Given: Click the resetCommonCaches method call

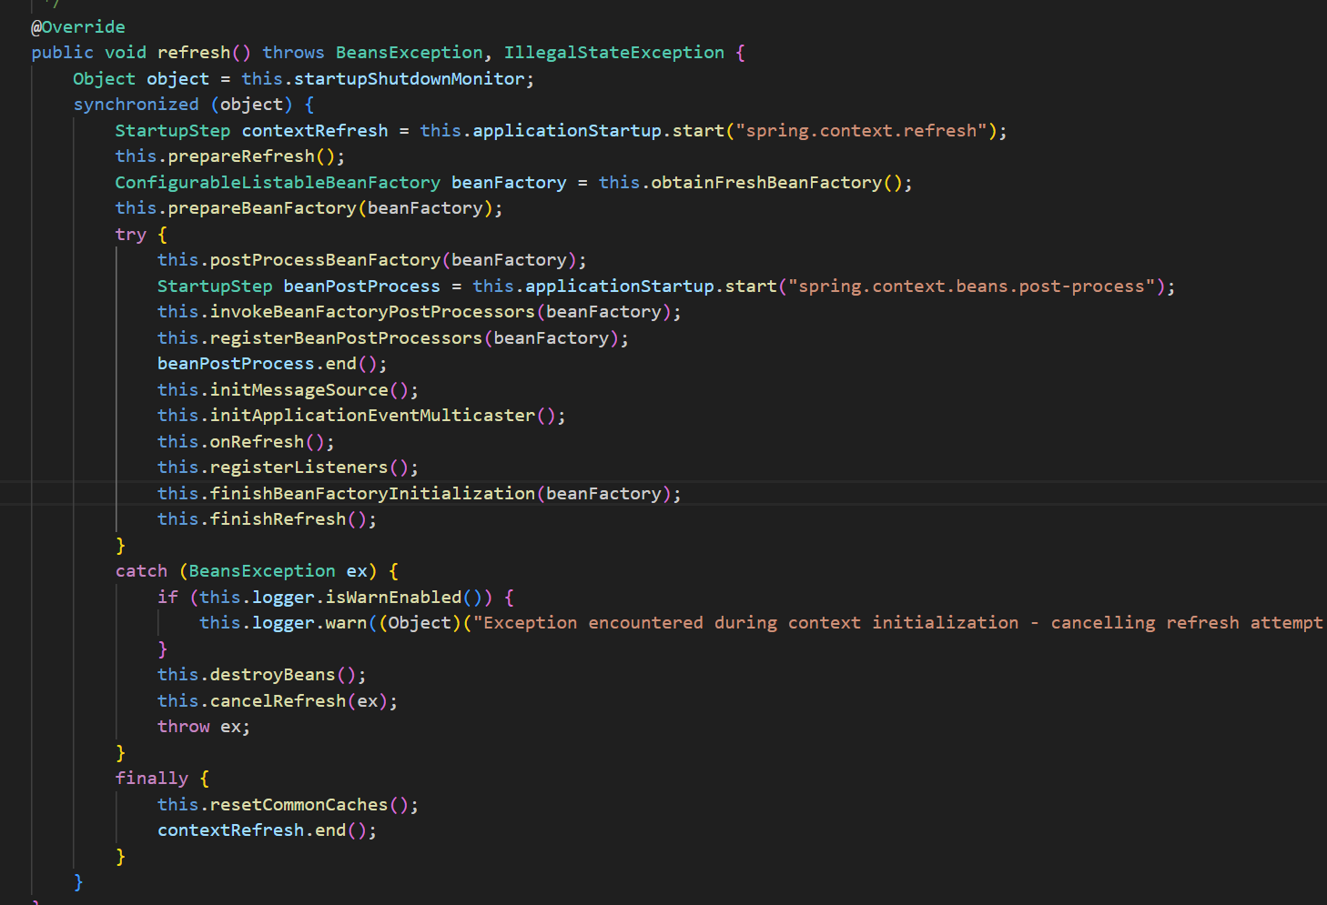Looking at the screenshot, I should pyautogui.click(x=299, y=805).
